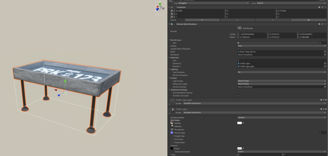The height and width of the screenshot is (156, 328).
Task: Collapse the BlendShapes foldout
Action: (x=169, y=40)
